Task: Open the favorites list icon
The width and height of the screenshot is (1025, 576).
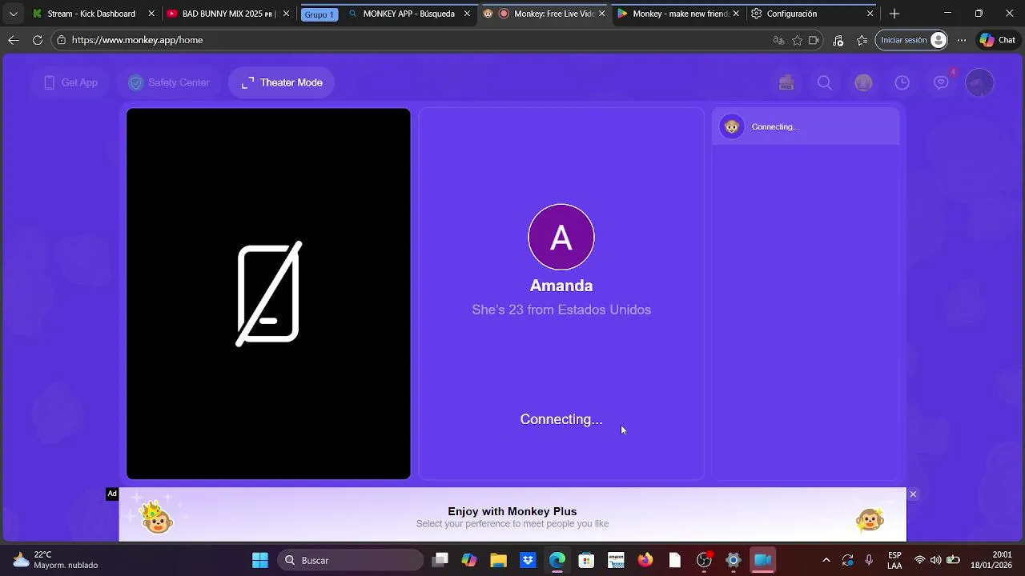Action: pos(862,40)
